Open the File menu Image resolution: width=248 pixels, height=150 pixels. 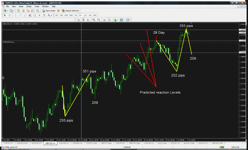tap(8, 6)
